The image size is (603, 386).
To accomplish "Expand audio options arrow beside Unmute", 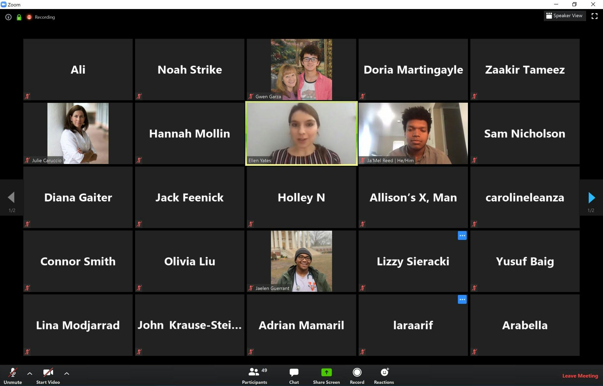I will [30, 373].
